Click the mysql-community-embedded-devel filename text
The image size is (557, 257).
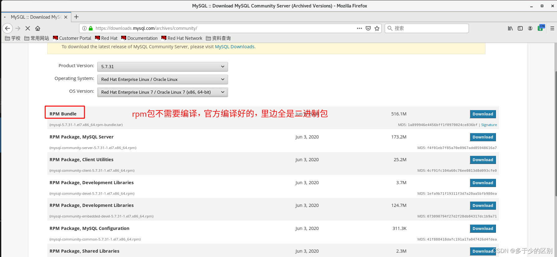[102, 216]
